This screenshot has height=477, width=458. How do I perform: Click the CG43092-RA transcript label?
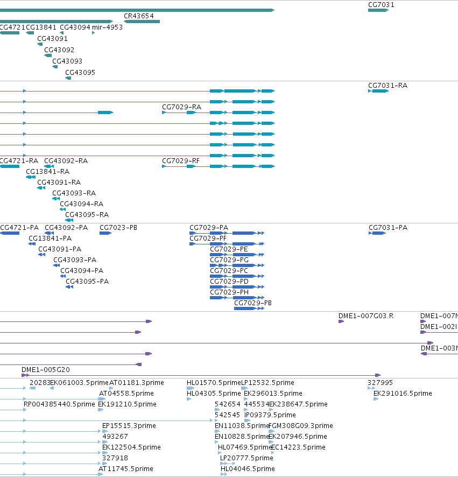pyautogui.click(x=66, y=161)
